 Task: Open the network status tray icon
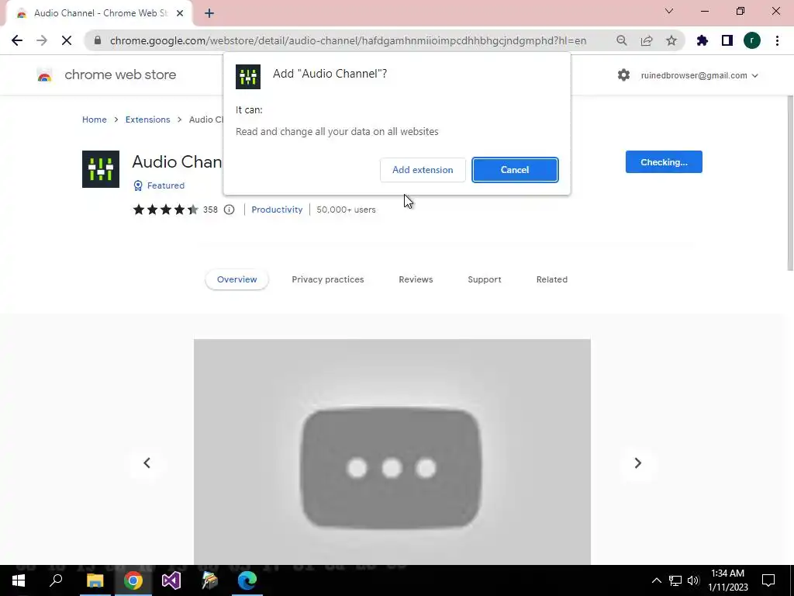(675, 580)
